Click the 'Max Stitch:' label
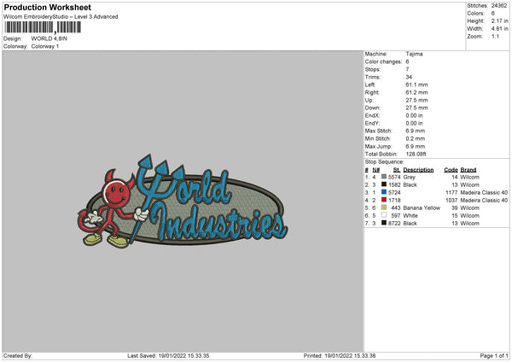 (x=378, y=131)
